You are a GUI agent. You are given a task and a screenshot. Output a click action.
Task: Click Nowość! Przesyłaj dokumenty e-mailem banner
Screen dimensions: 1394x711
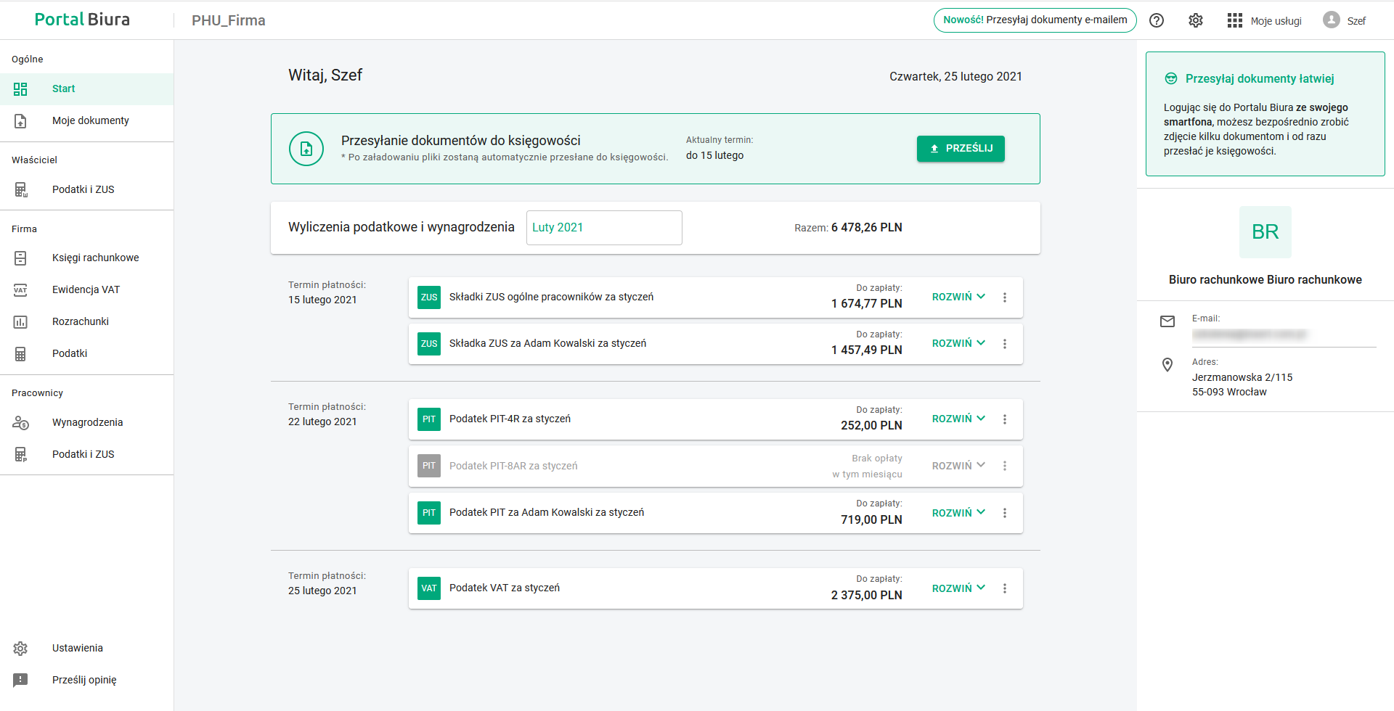[1035, 20]
